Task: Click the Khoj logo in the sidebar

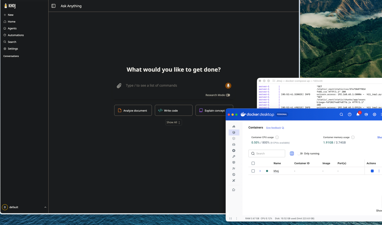Action: pyautogui.click(x=9, y=6)
